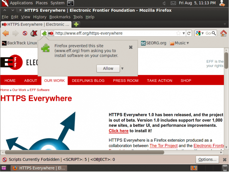
Task: Click the Allow button in popup
Action: tap(108, 69)
